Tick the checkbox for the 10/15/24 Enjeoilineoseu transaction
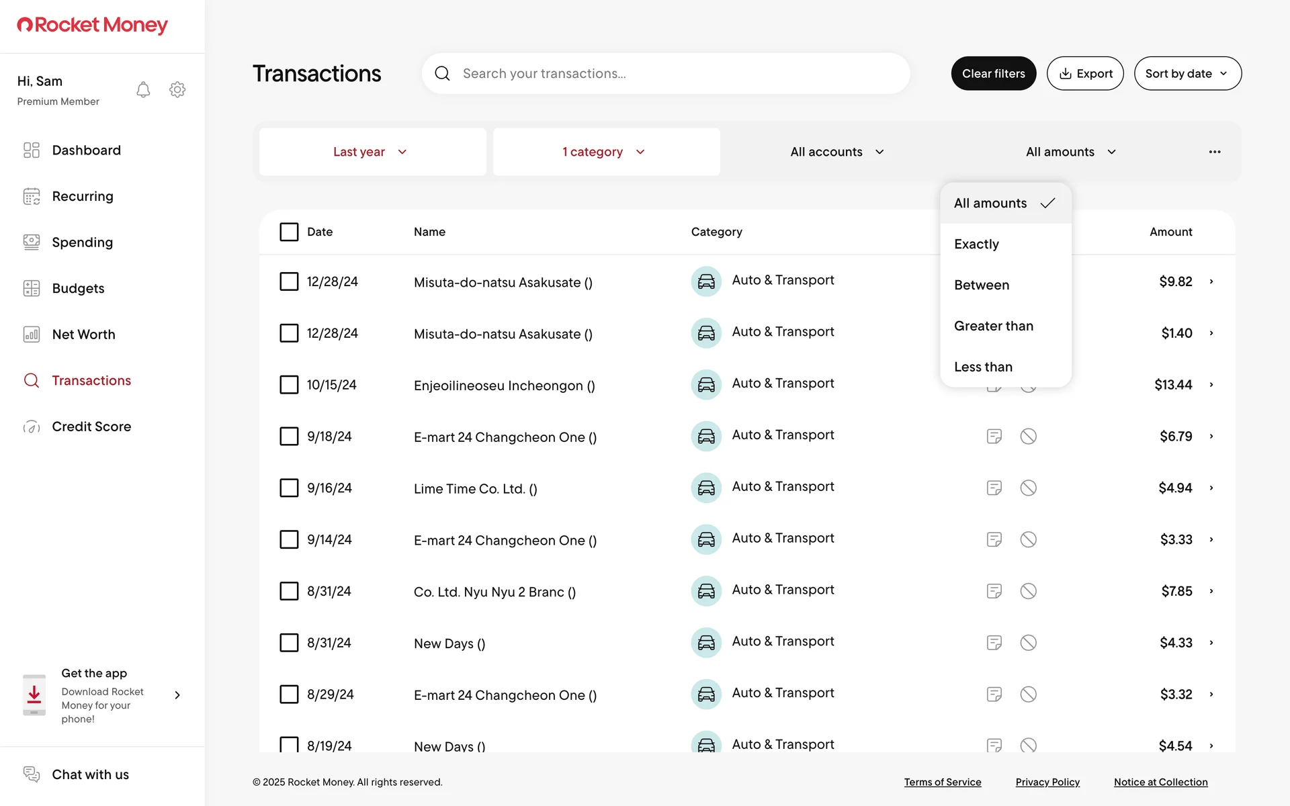The width and height of the screenshot is (1290, 806). click(289, 385)
